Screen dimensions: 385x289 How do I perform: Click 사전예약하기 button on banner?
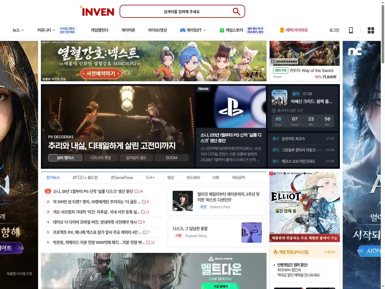pyautogui.click(x=101, y=74)
